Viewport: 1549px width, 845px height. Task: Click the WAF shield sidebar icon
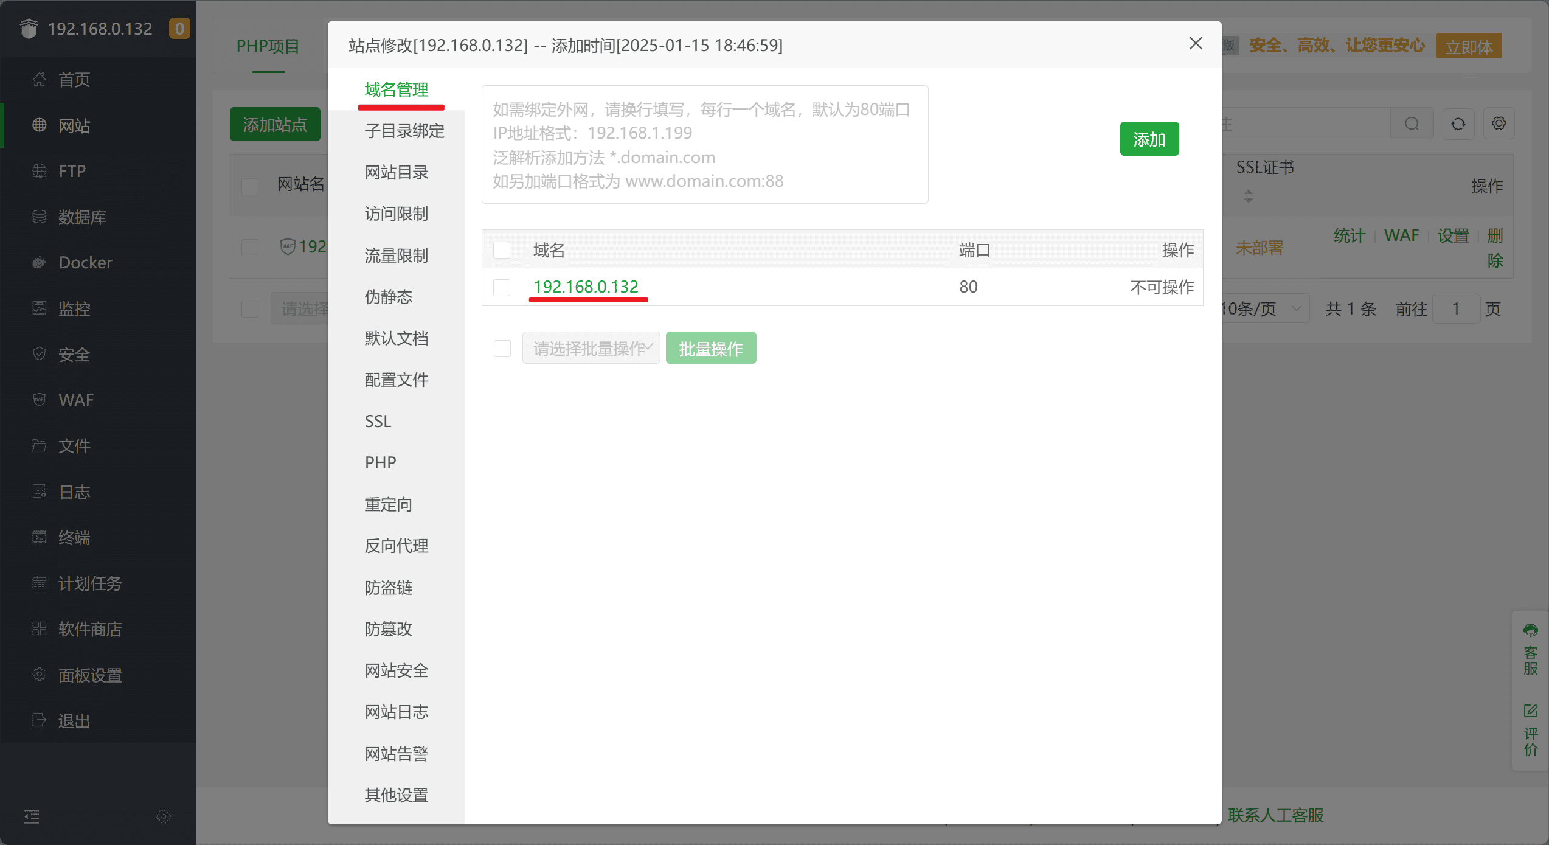40,400
